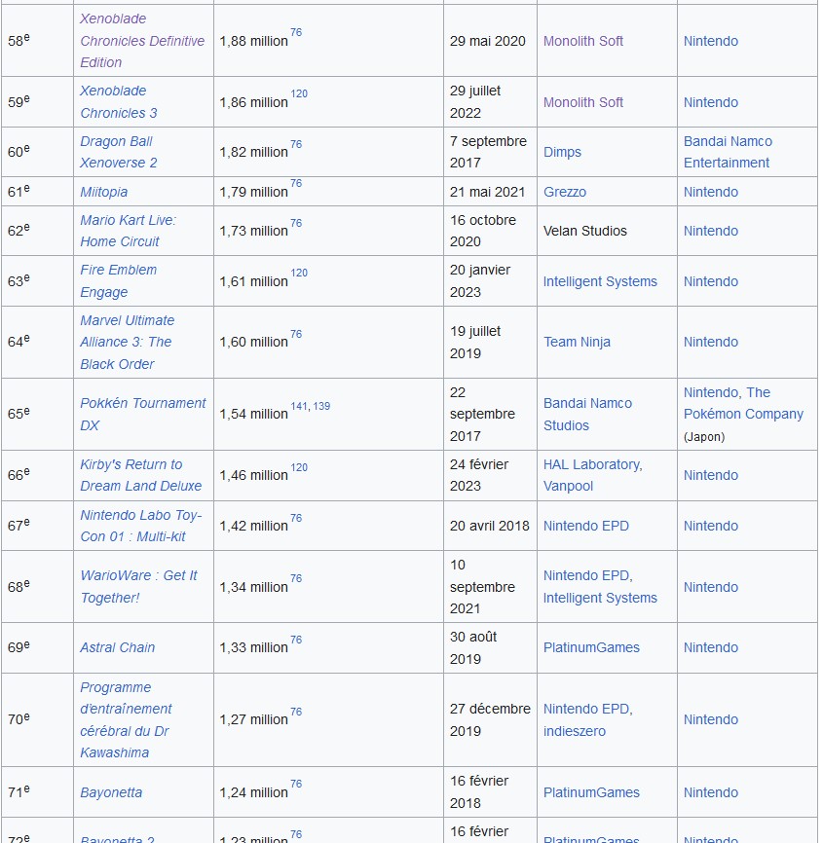Select the date 21 mai 2021
Screen dimensions: 823x843
click(x=487, y=192)
